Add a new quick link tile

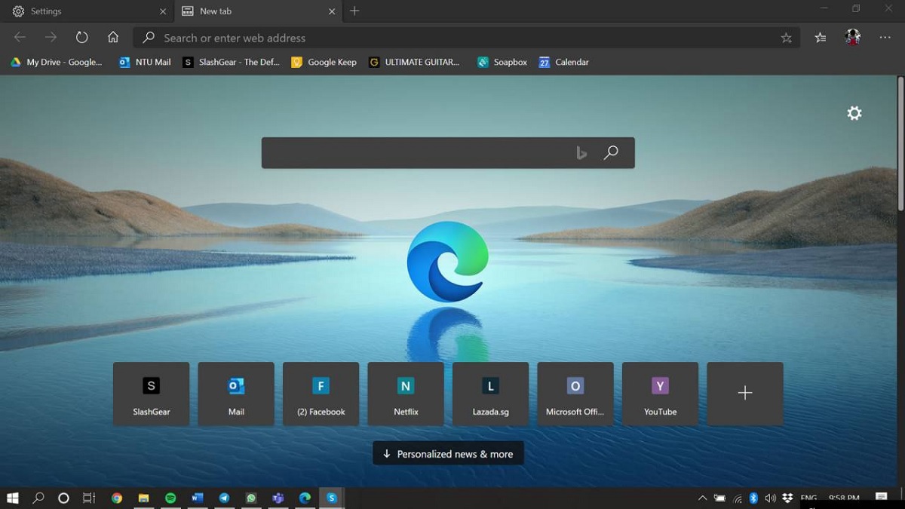744,394
